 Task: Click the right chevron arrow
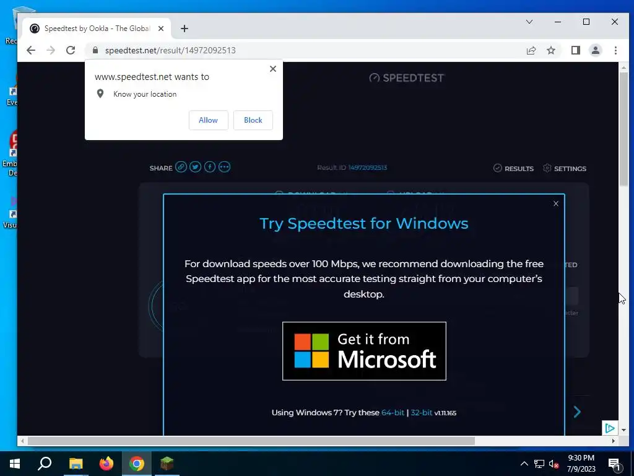578,412
